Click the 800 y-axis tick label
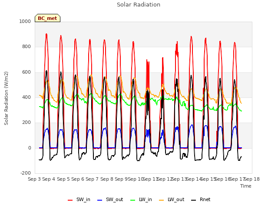The image size is (278, 208). (x=26, y=47)
